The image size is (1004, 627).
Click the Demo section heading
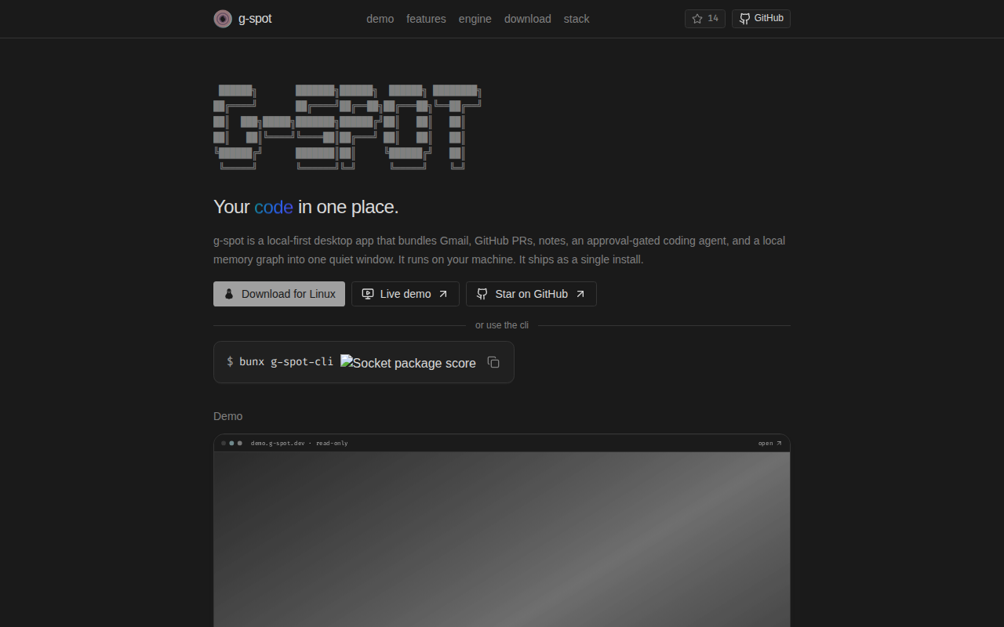(228, 416)
